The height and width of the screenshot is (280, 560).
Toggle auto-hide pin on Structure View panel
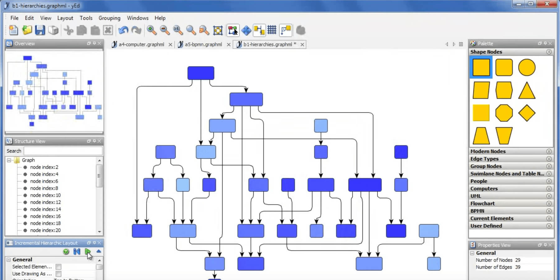point(94,141)
